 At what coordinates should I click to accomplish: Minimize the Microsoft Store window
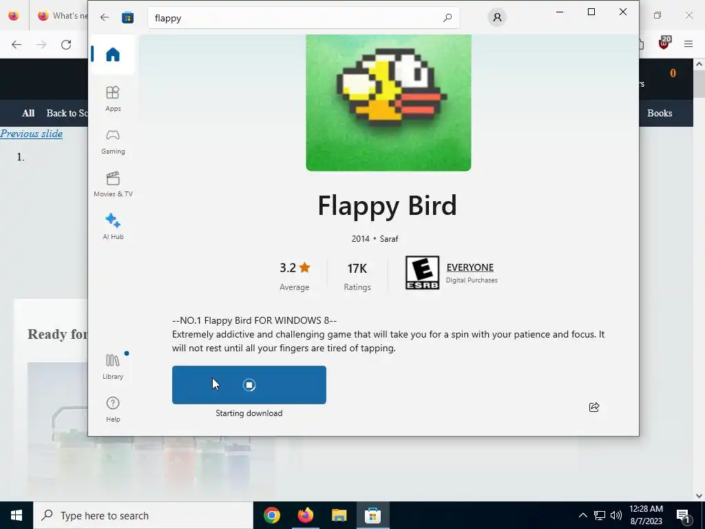click(560, 12)
